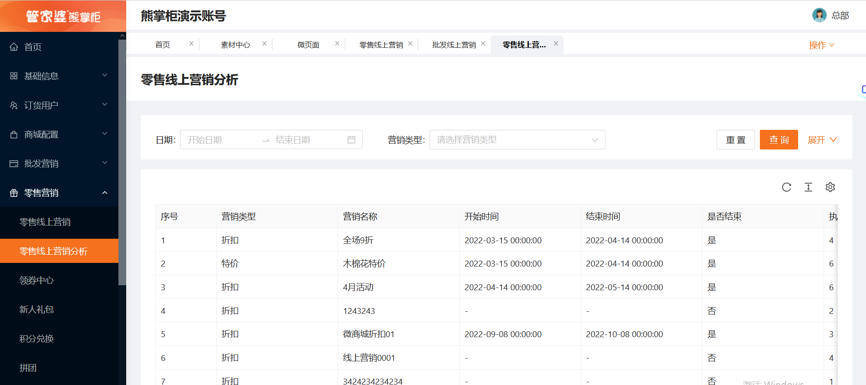This screenshot has height=385, width=866.
Task: Open the 营销类型 dropdown
Action: [x=517, y=140]
